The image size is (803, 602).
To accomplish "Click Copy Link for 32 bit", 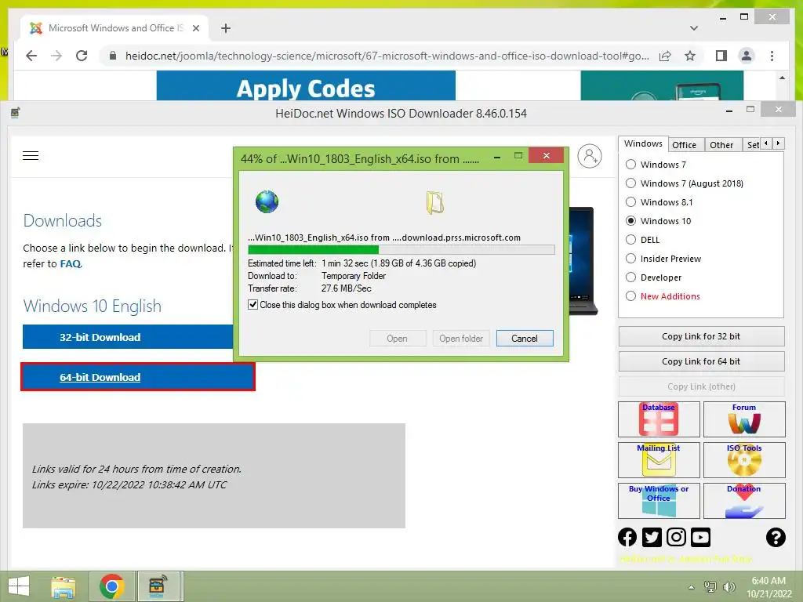I will tap(701, 336).
